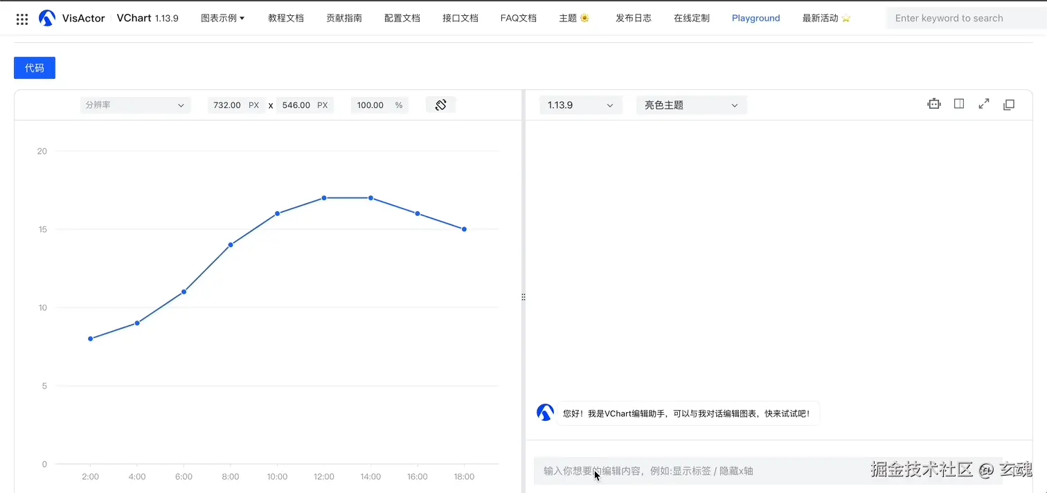Click the fullscreen expand arrows icon

[x=984, y=105]
